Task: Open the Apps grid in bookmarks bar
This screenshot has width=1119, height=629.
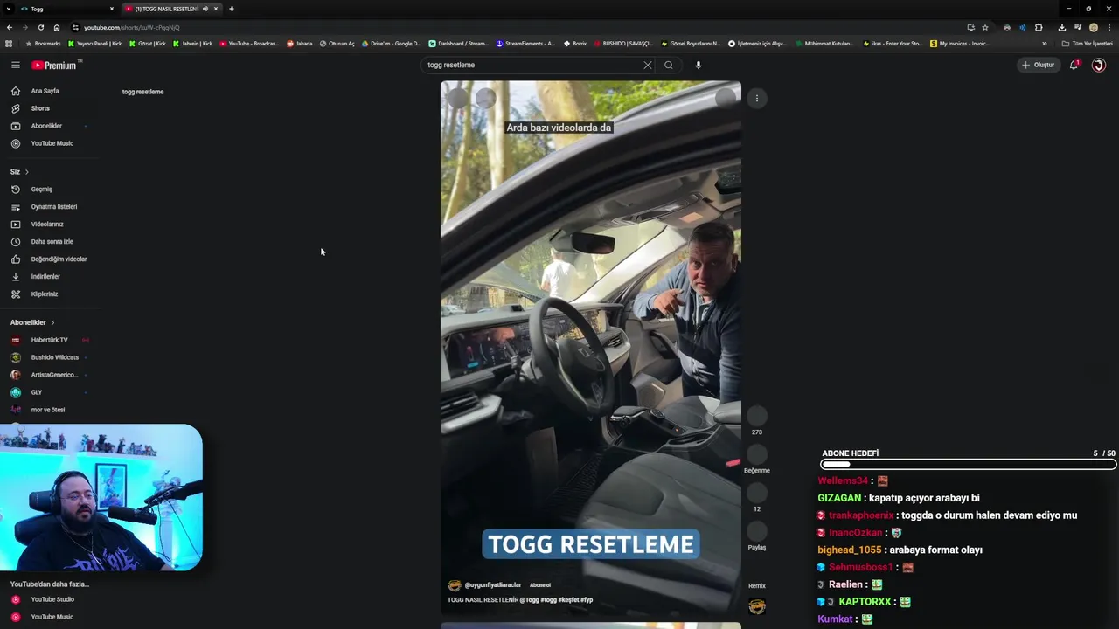Action: pyautogui.click(x=9, y=44)
